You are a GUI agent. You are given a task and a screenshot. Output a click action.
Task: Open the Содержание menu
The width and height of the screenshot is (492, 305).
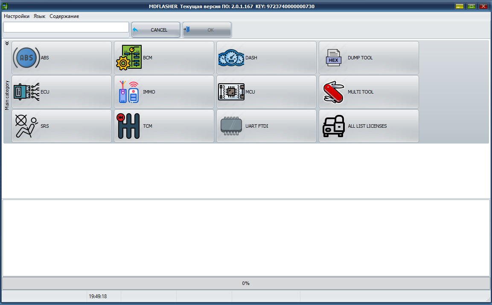pyautogui.click(x=64, y=16)
